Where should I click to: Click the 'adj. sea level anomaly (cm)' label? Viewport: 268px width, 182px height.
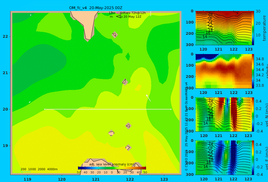[x=112, y=164]
